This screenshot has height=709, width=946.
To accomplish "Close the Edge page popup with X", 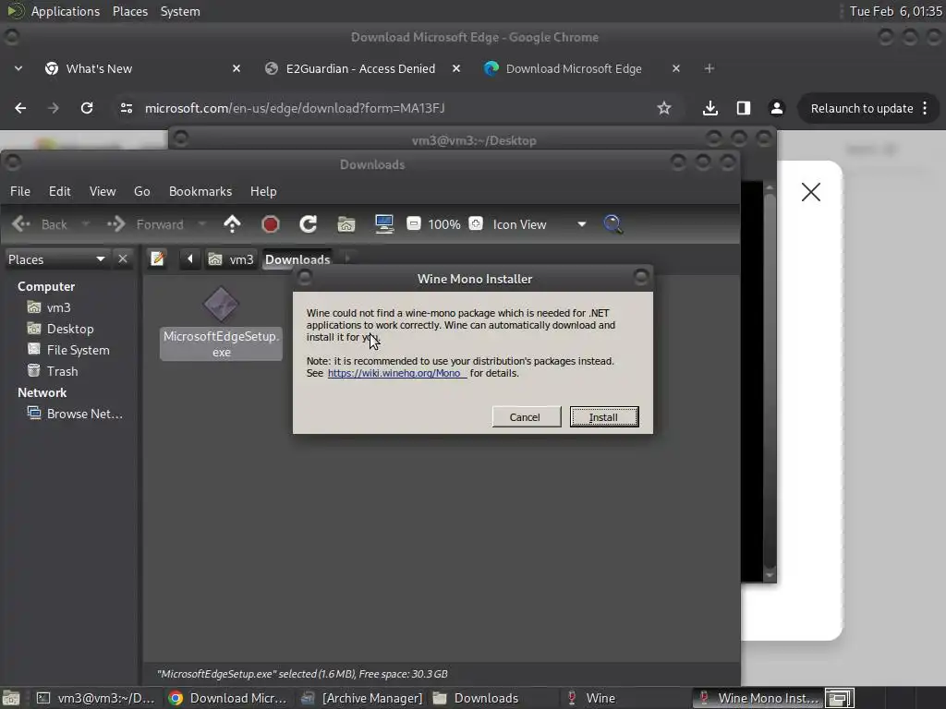I will point(811,192).
